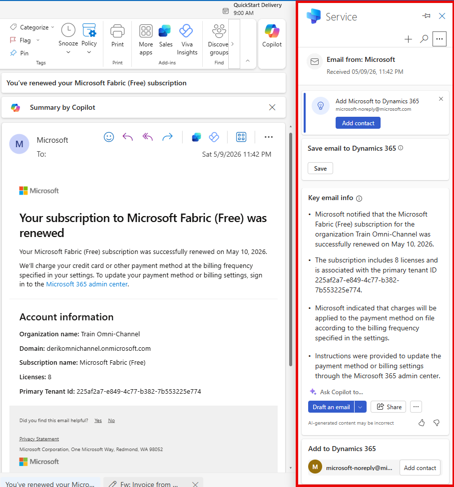Close the Fw: Invoice from tab
This screenshot has width=454, height=487.
tap(195, 484)
